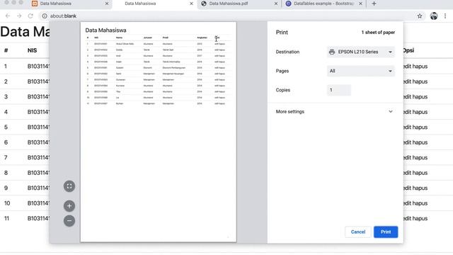
Task: Open the Chrome profile avatar
Action: click(x=434, y=16)
